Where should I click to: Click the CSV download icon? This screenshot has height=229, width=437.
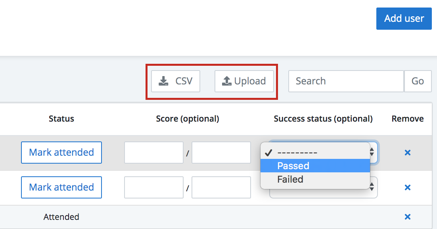(x=163, y=81)
